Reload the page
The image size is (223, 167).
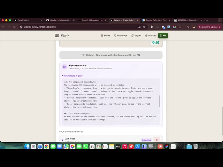tap(14, 27)
